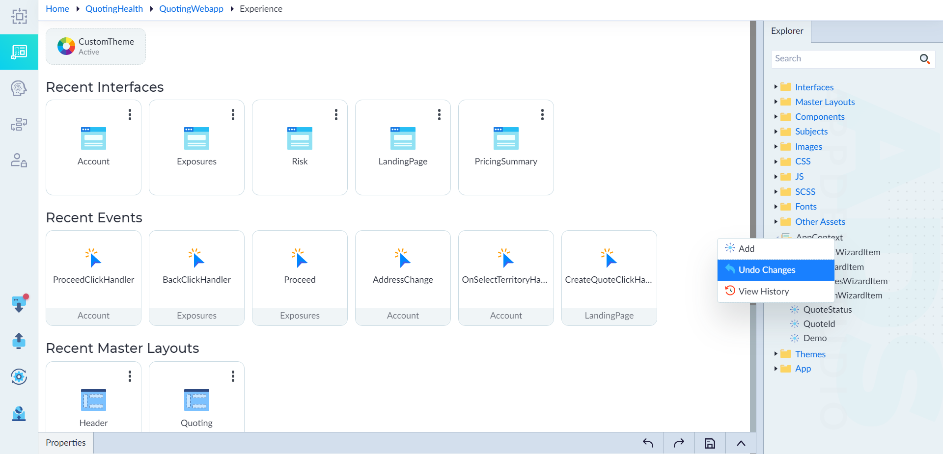Image resolution: width=943 pixels, height=454 pixels.
Task: Click the gear refresh icon in the left sidebar
Action: [19, 377]
